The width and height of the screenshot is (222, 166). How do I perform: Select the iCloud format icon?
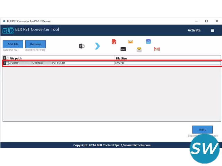(148, 41)
